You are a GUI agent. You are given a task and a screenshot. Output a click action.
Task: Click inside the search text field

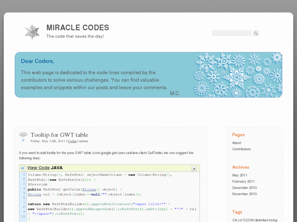click(x=232, y=33)
